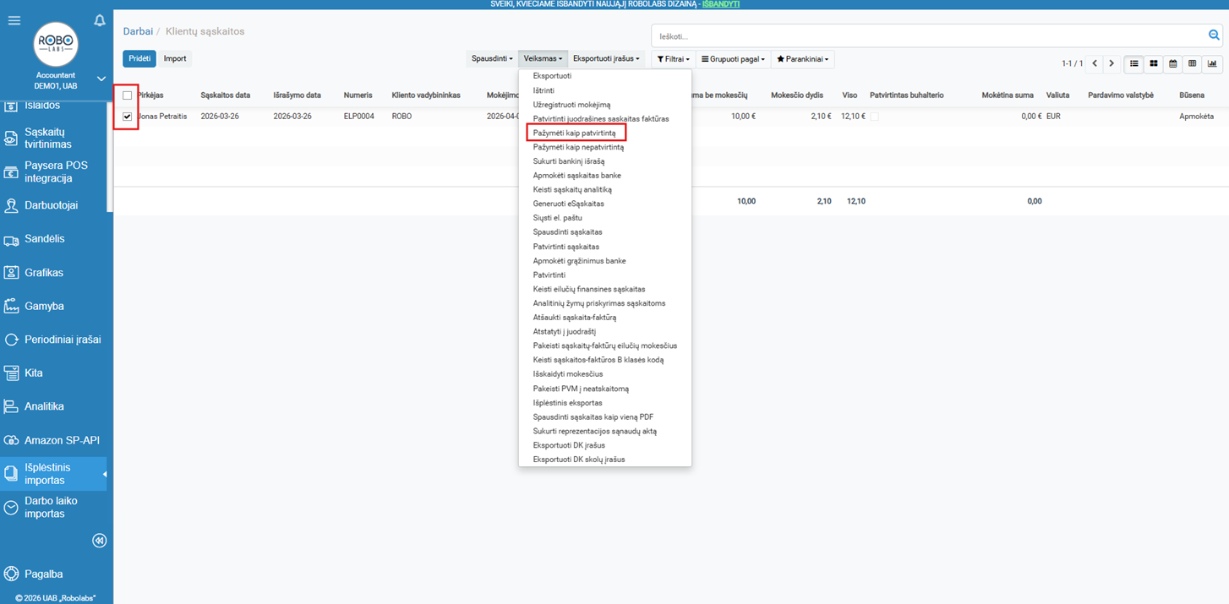Open Grafikas sidebar section

[53, 273]
